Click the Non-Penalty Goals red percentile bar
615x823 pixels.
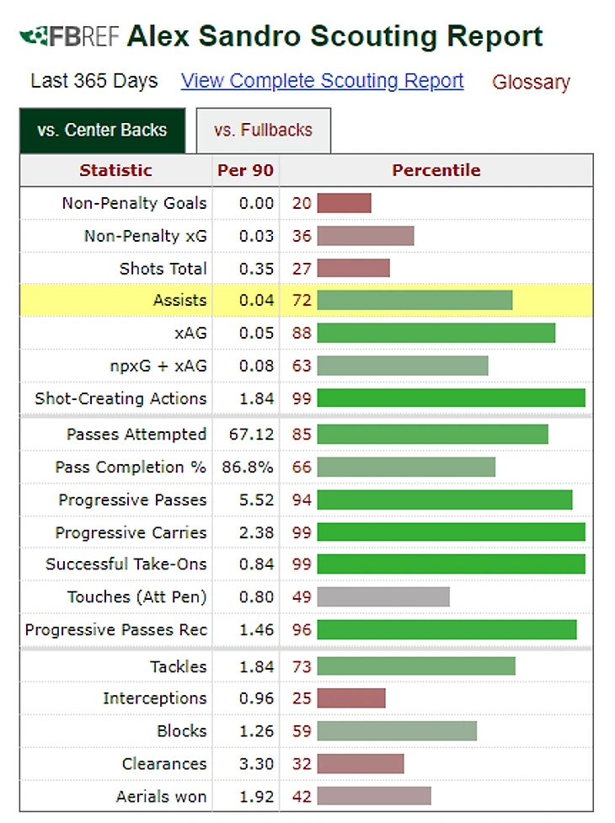345,203
